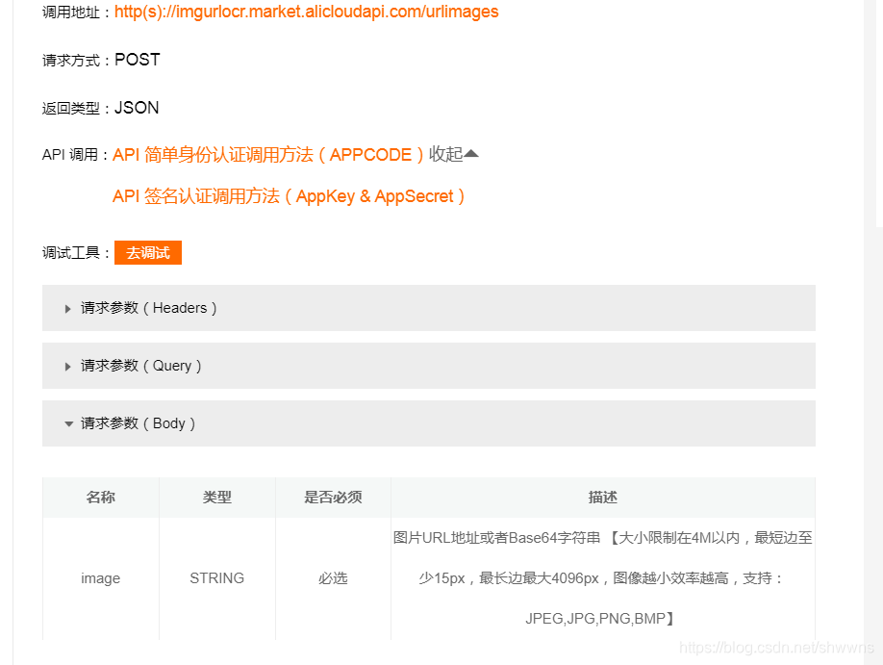Select the 是否必须 column header
The image size is (883, 665).
[334, 497]
